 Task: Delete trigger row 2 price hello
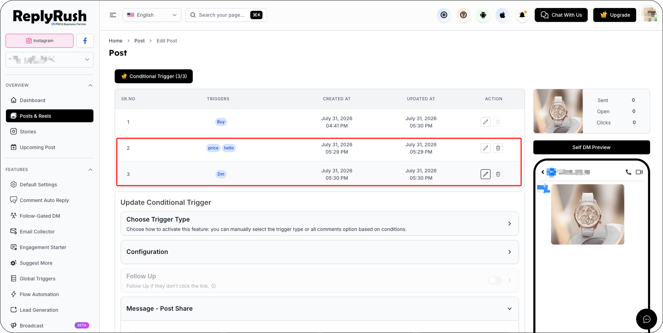point(498,148)
